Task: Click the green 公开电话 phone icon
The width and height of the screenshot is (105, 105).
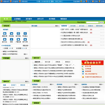Action: click(83, 69)
